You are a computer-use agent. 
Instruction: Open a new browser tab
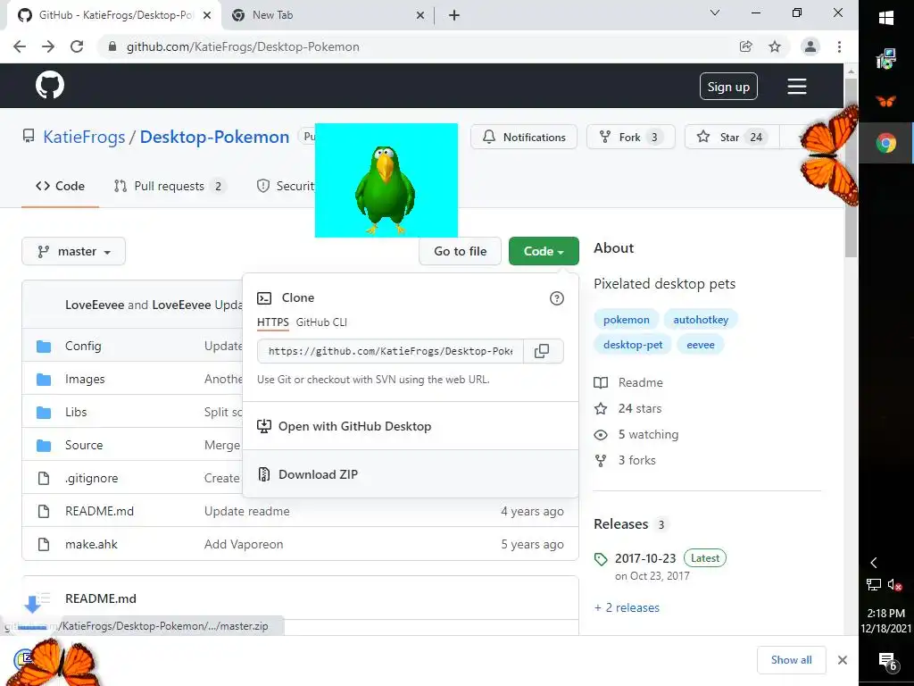pyautogui.click(x=454, y=15)
